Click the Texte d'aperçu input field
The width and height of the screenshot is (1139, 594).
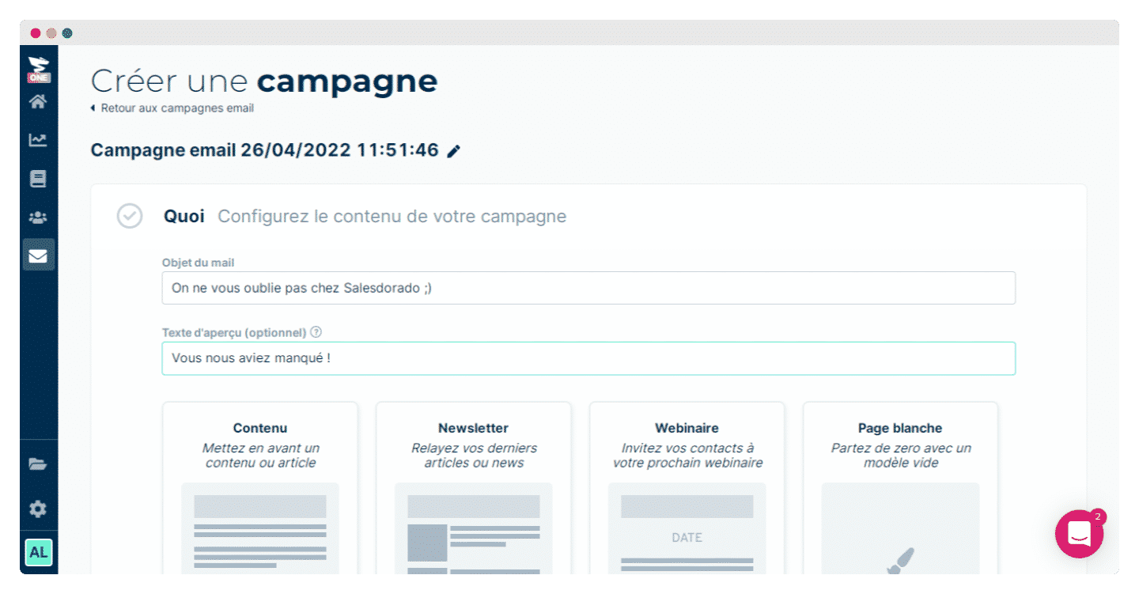588,358
